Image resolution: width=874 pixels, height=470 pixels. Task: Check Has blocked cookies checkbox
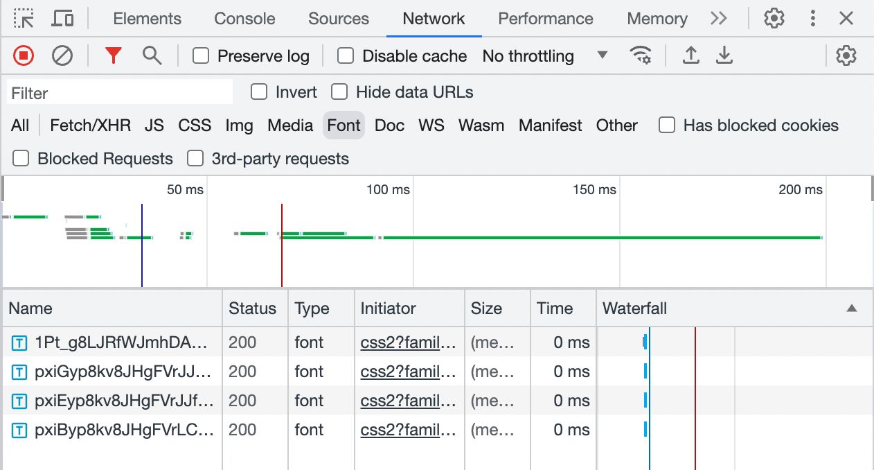667,125
